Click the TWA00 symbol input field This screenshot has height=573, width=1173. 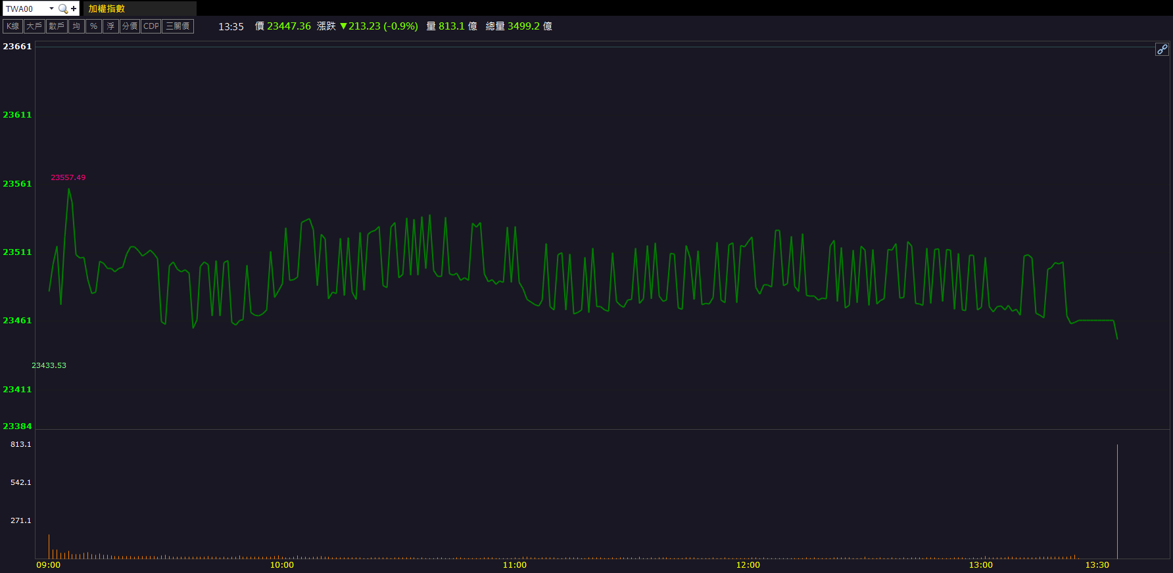click(x=25, y=9)
